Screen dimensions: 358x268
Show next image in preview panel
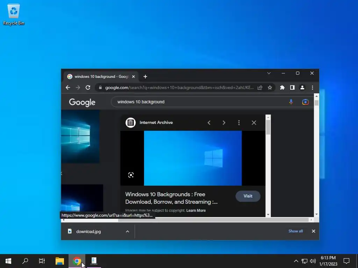click(224, 122)
